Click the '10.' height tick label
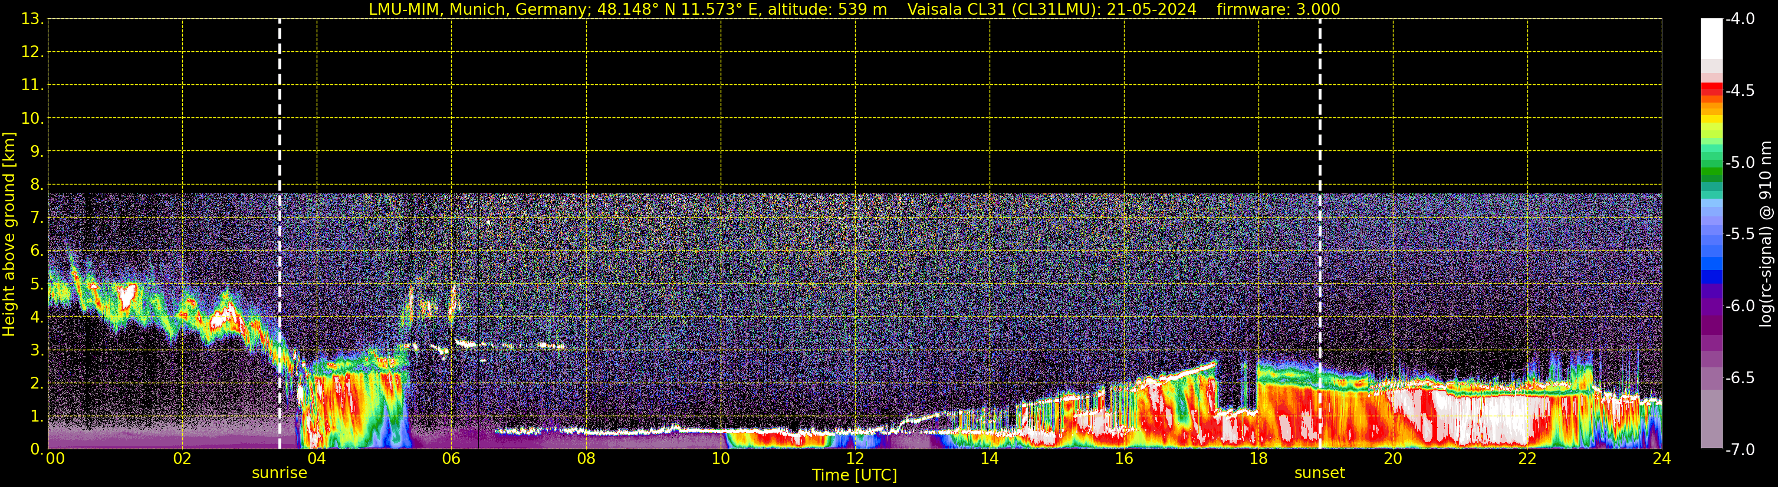This screenshot has width=1778, height=487. click(32, 119)
